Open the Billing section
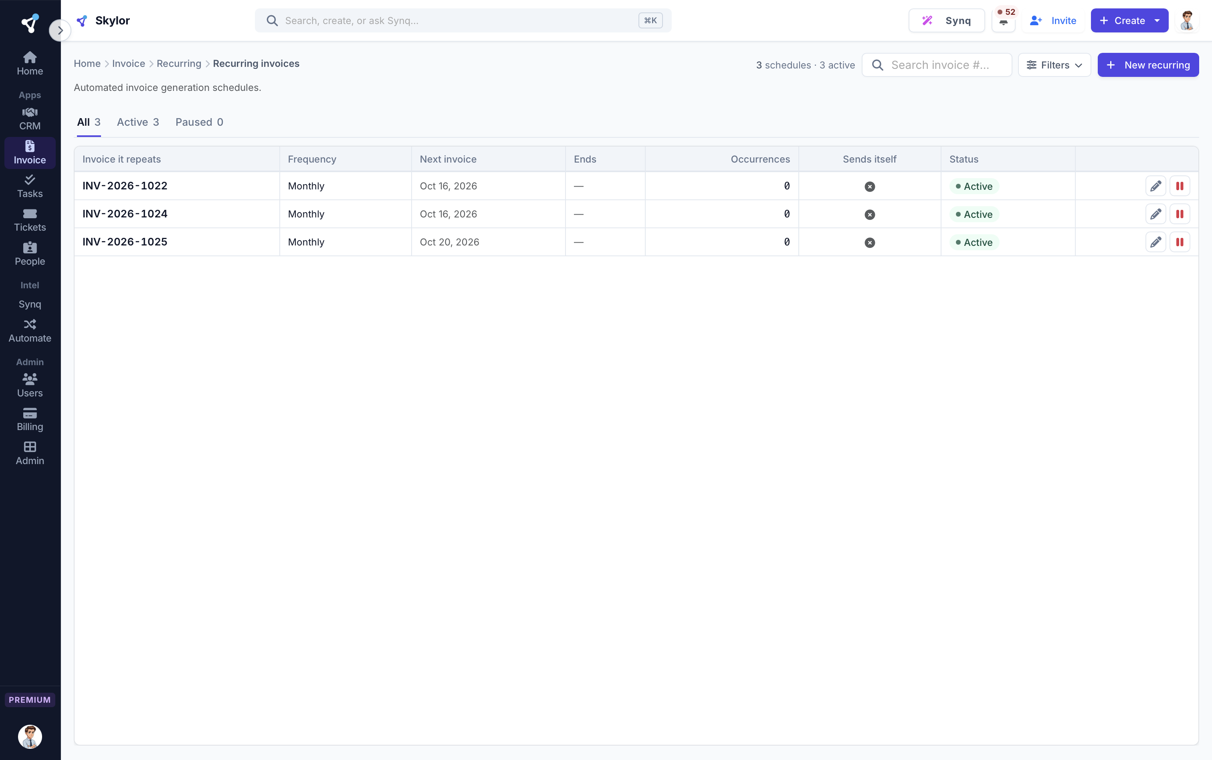The height and width of the screenshot is (760, 1212). pyautogui.click(x=30, y=420)
